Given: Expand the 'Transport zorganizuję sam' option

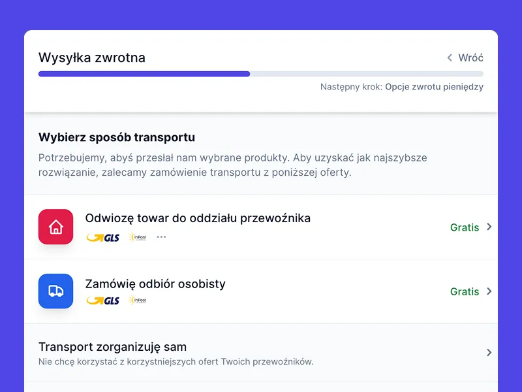Looking at the screenshot, I should (488, 352).
